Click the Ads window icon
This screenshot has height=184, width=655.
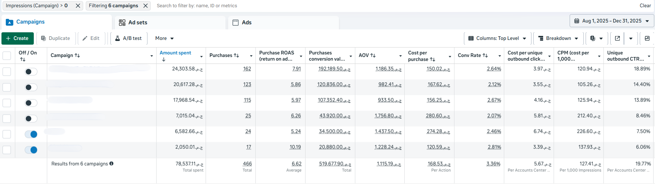tap(235, 23)
